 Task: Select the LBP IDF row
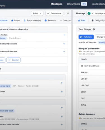coord(92,79)
